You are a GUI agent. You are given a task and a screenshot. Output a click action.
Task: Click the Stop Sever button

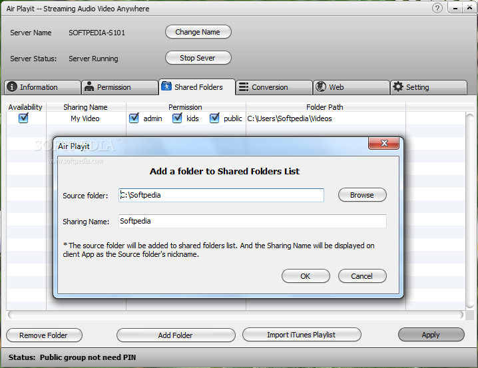[198, 58]
